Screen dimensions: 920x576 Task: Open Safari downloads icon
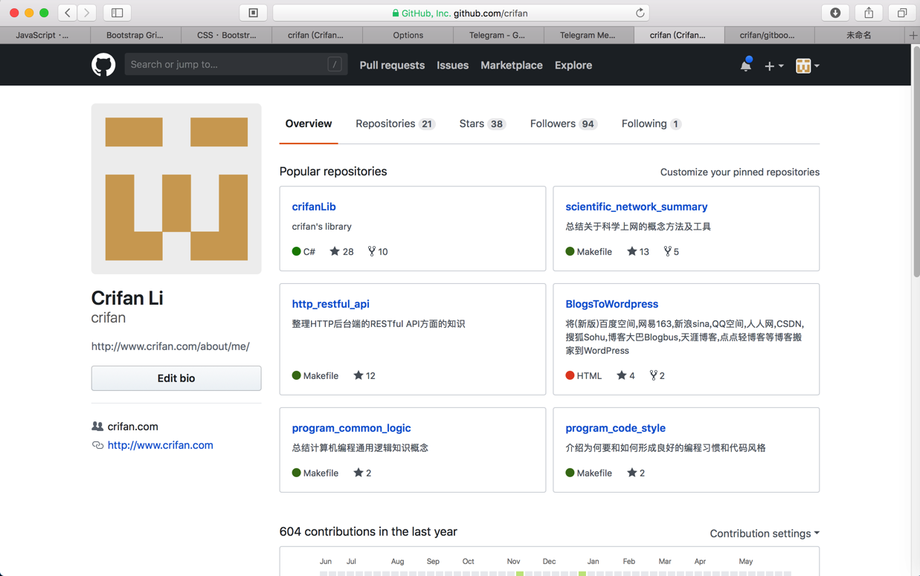[835, 13]
